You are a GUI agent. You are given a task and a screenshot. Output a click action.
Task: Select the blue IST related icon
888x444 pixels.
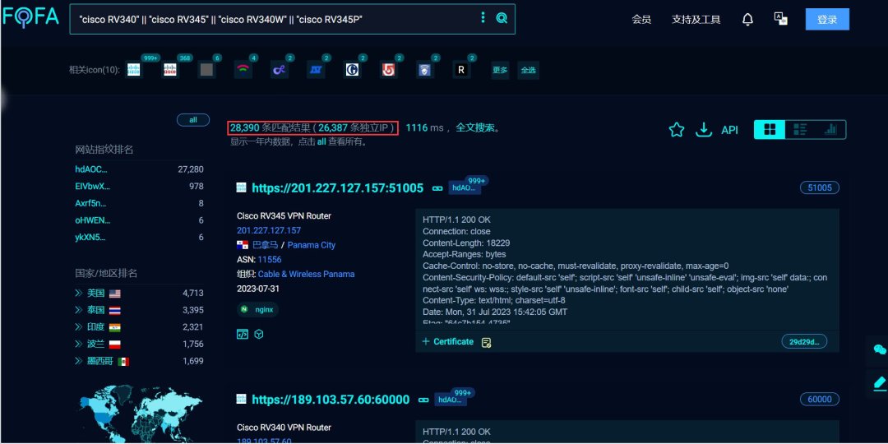tap(316, 70)
